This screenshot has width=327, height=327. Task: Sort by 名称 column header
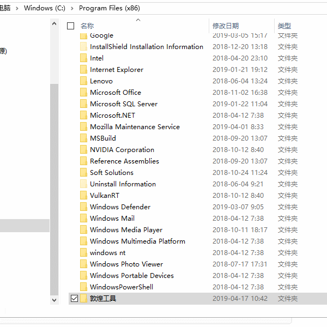[87, 26]
